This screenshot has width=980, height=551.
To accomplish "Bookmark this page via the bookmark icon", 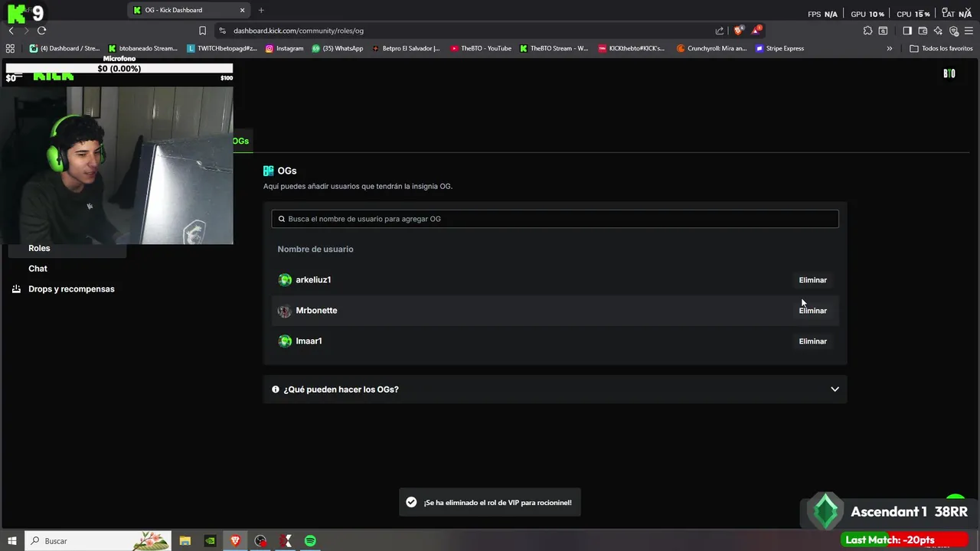I will click(202, 31).
